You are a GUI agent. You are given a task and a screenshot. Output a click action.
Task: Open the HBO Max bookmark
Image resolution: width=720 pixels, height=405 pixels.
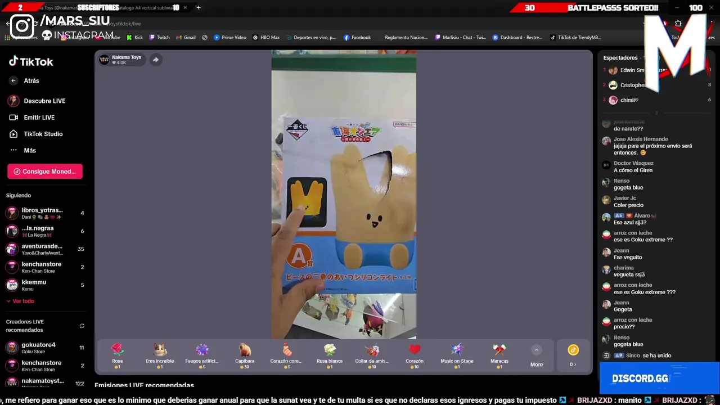coord(266,38)
